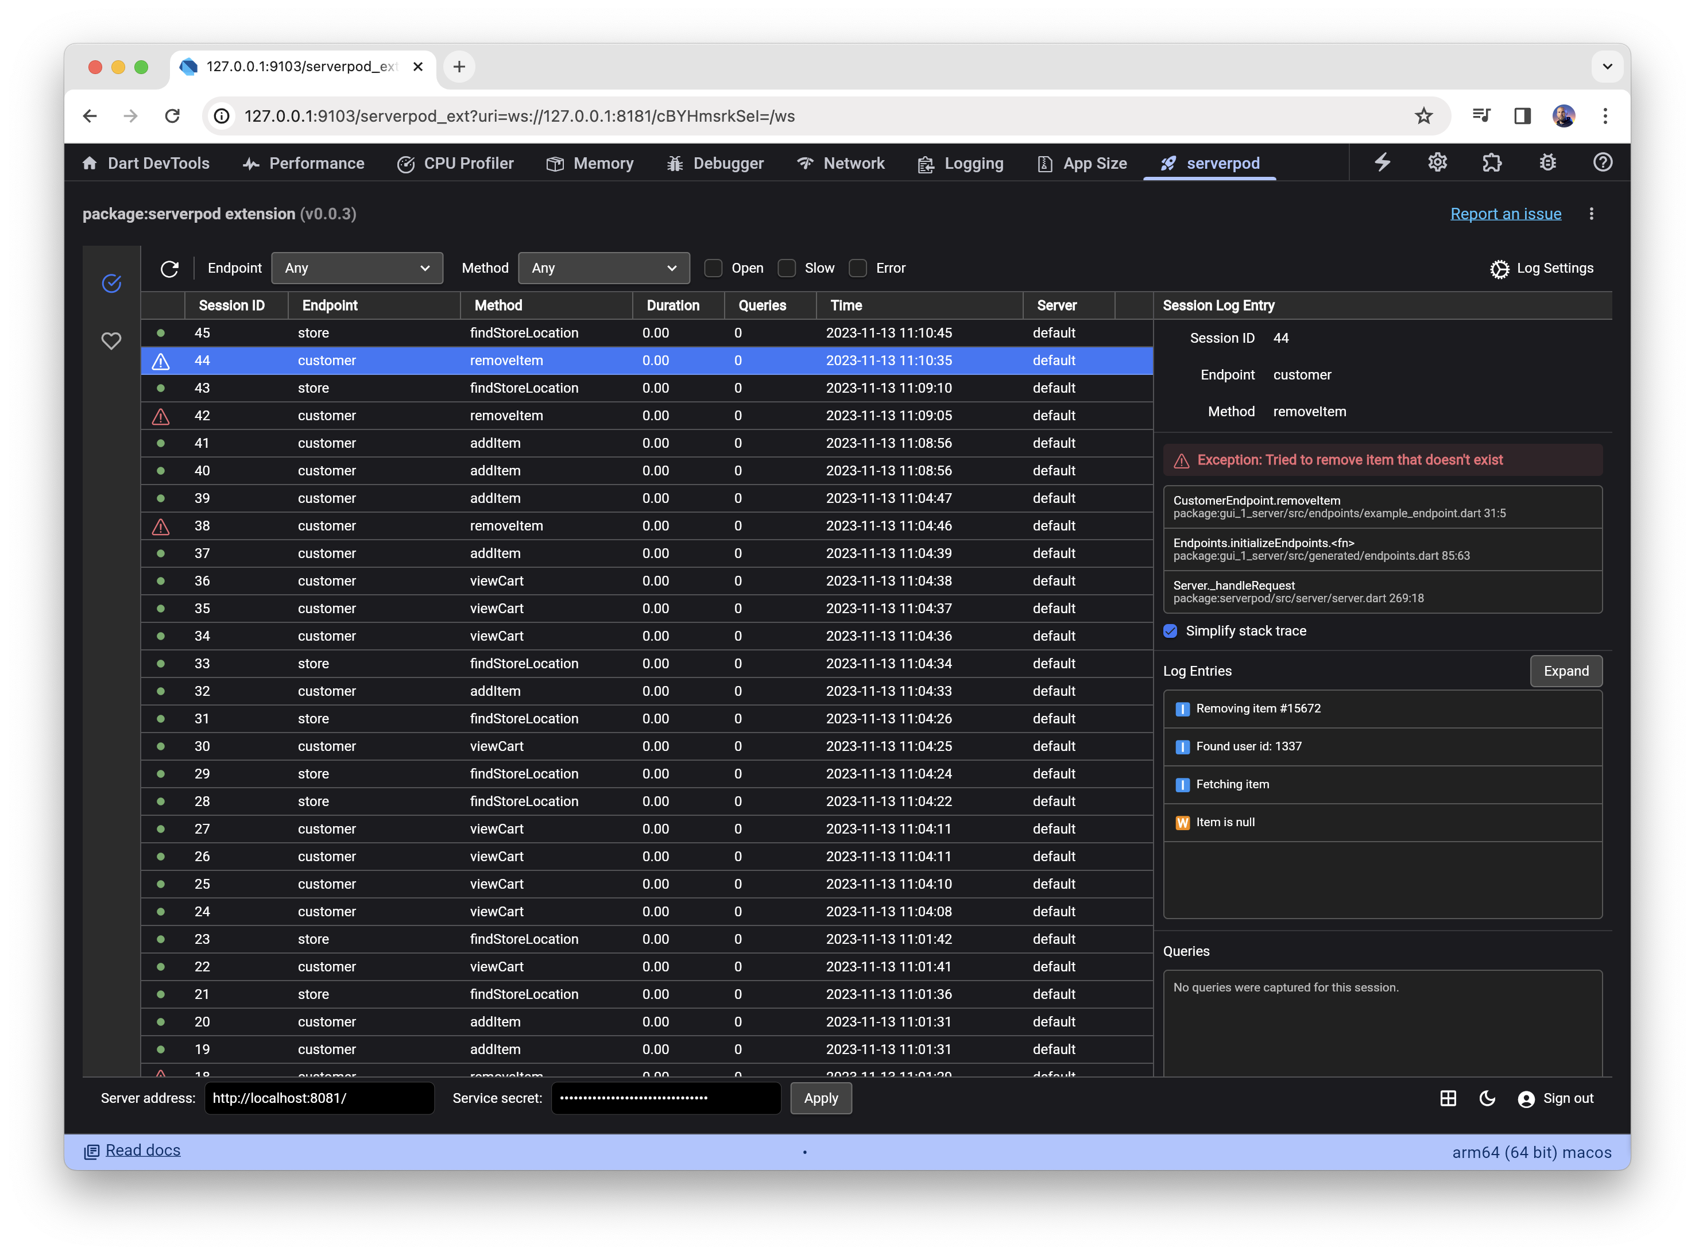Click the bug report icon
This screenshot has height=1255, width=1695.
point(1547,162)
